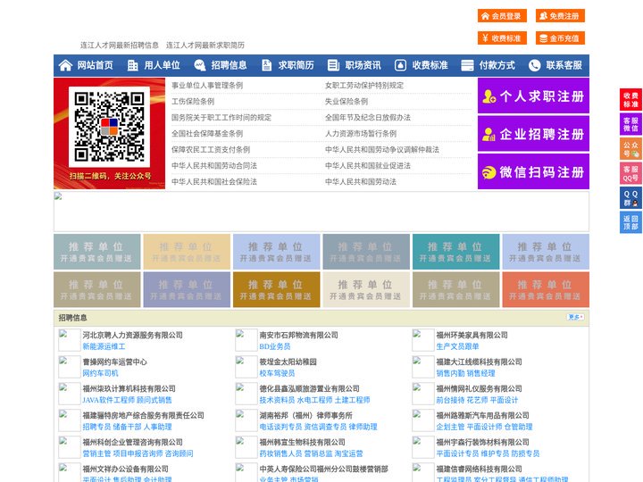Viewport: 643px width, 482px height.
Task: Open the 客服QQ号 side widget
Action: pyautogui.click(x=630, y=173)
